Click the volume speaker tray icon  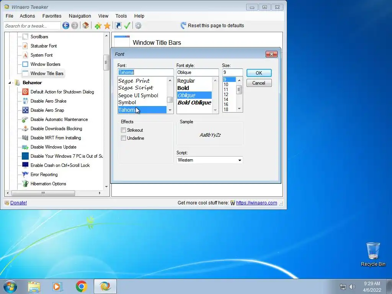[352, 287]
